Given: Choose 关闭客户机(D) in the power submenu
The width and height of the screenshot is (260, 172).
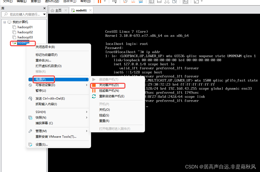Looking at the screenshot, I should tap(109, 85).
